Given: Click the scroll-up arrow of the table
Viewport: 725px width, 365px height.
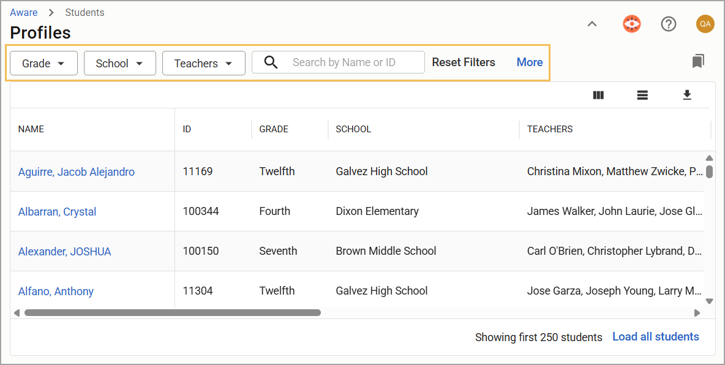Looking at the screenshot, I should pyautogui.click(x=709, y=158).
